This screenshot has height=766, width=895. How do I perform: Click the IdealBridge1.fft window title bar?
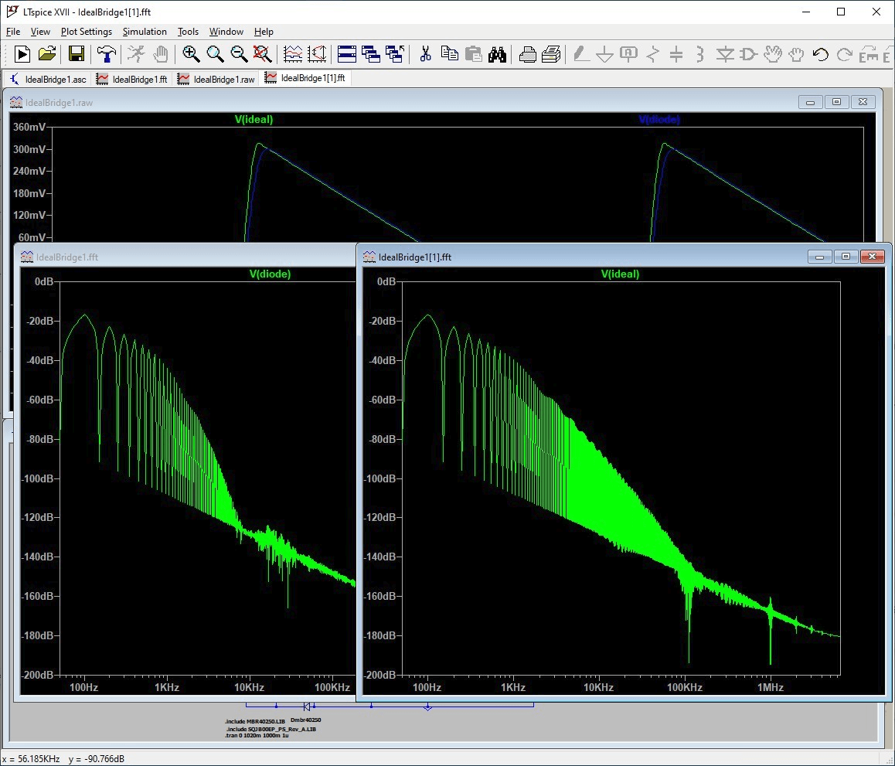pyautogui.click(x=185, y=257)
